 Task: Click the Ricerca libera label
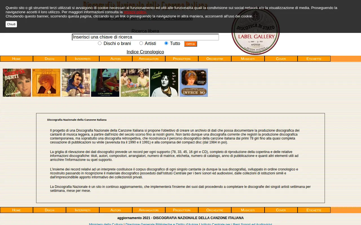145,31
